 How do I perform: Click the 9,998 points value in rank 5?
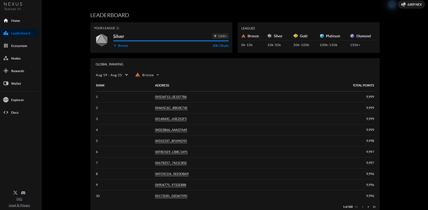[370, 141]
